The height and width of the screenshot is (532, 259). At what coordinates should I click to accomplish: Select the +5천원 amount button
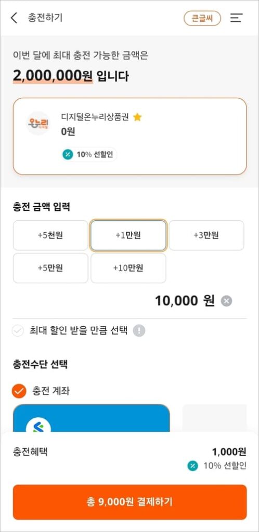(x=50, y=235)
